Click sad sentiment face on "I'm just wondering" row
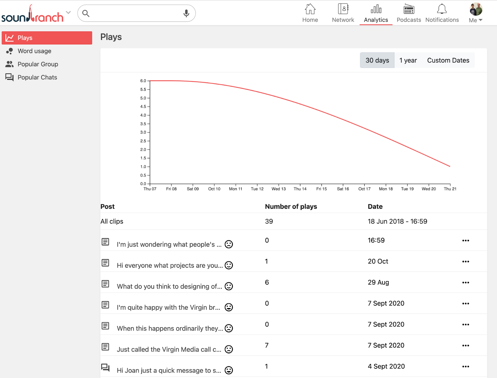Image resolution: width=497 pixels, height=378 pixels. click(x=229, y=244)
